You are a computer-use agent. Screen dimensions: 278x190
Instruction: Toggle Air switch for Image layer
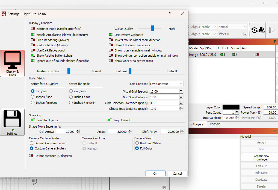[x=257, y=54]
